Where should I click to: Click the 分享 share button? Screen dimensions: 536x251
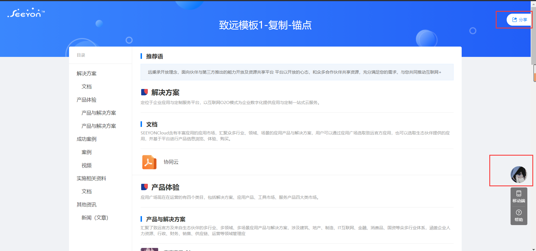(519, 20)
